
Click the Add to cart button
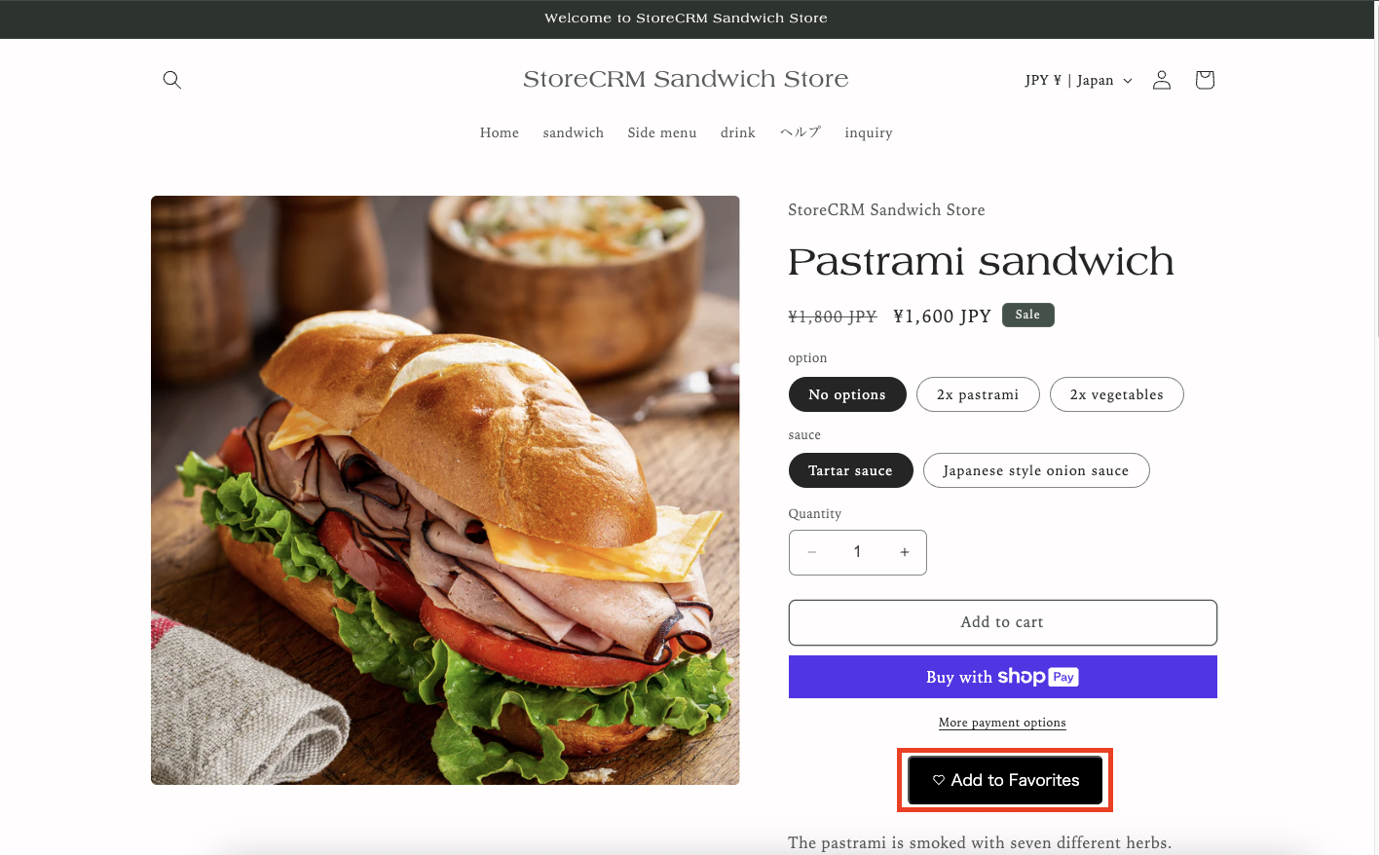(1002, 622)
